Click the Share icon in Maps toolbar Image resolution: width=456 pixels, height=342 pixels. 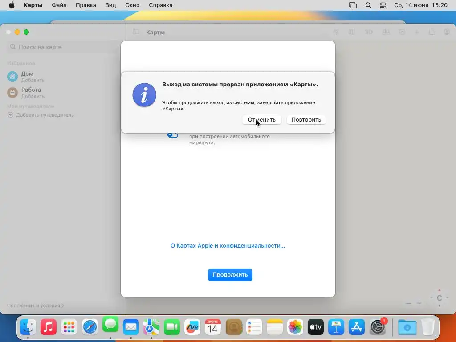tap(432, 32)
